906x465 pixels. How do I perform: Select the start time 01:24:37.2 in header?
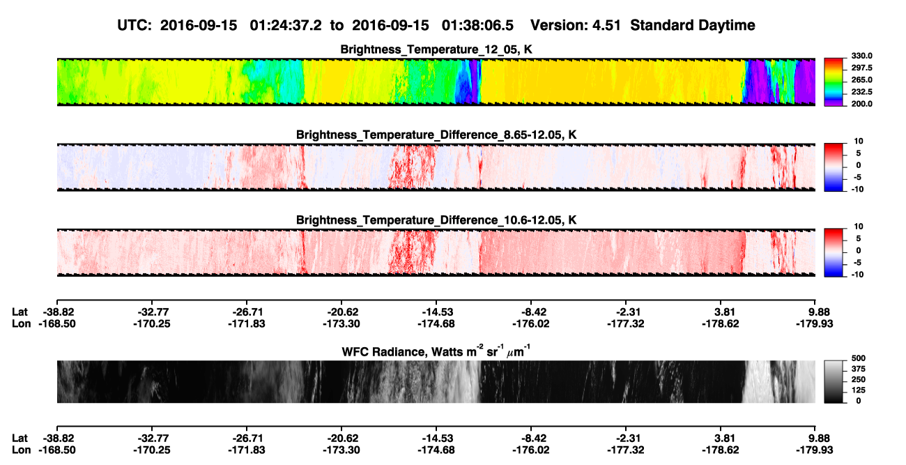coord(284,25)
